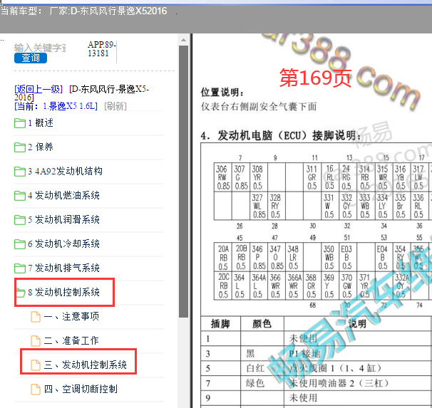Click the 刷新 refresh link
Viewport: 432px width, 408px height.
tap(115, 106)
